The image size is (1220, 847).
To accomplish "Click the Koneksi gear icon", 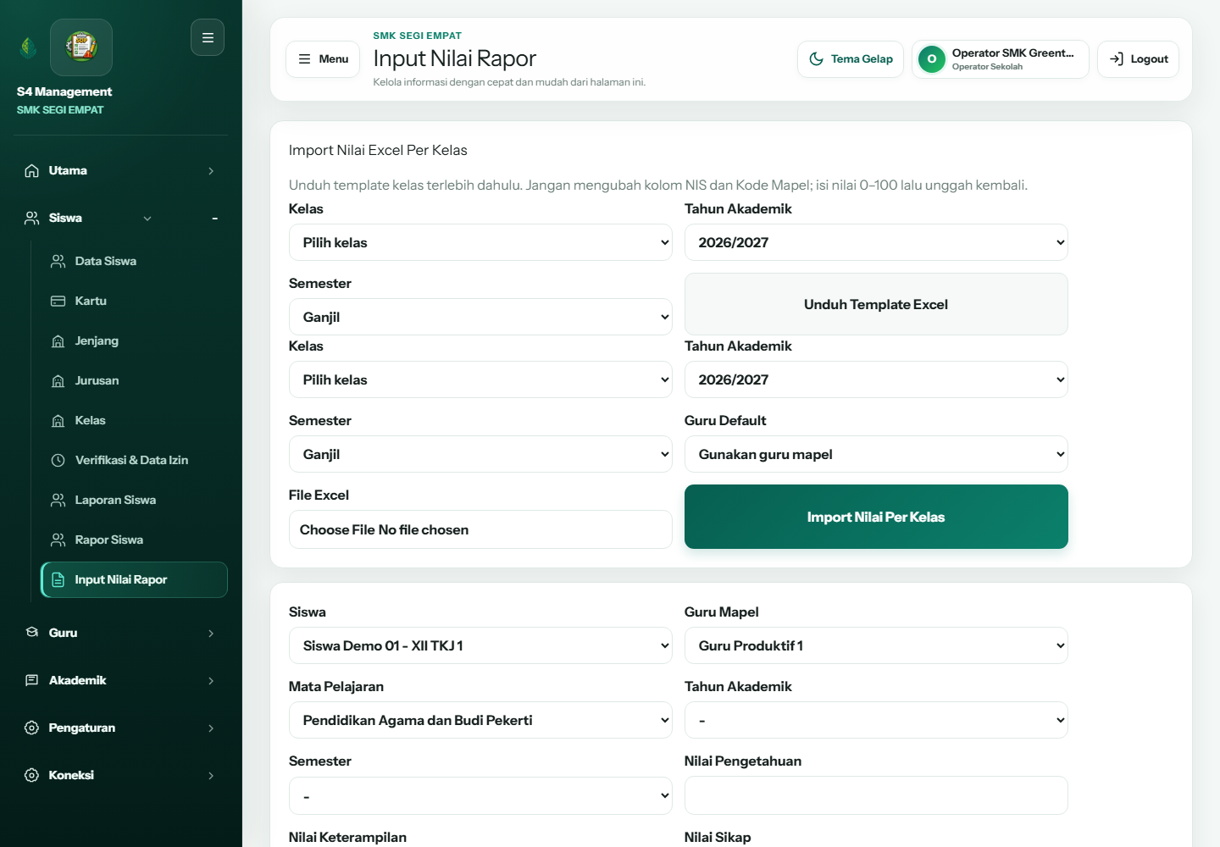I will coord(31,775).
